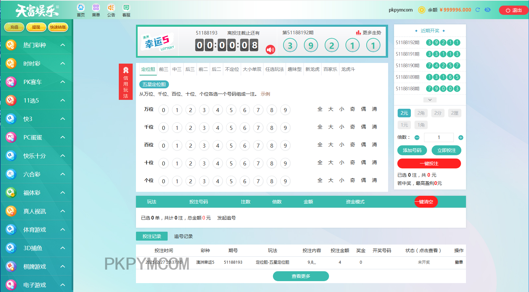
Task: Collapse the 真人视讯 chevron
Action: [x=63, y=211]
